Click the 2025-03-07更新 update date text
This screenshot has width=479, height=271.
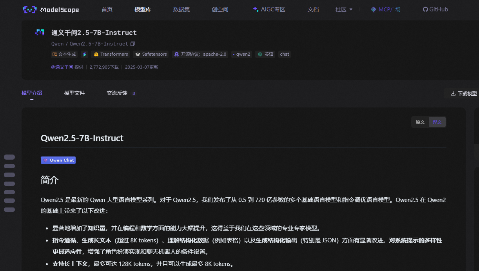(142, 67)
